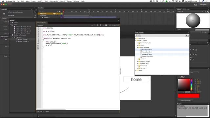Click the rainbow hue slider strip
Screen dimensions: 210x118
click(x=192, y=85)
